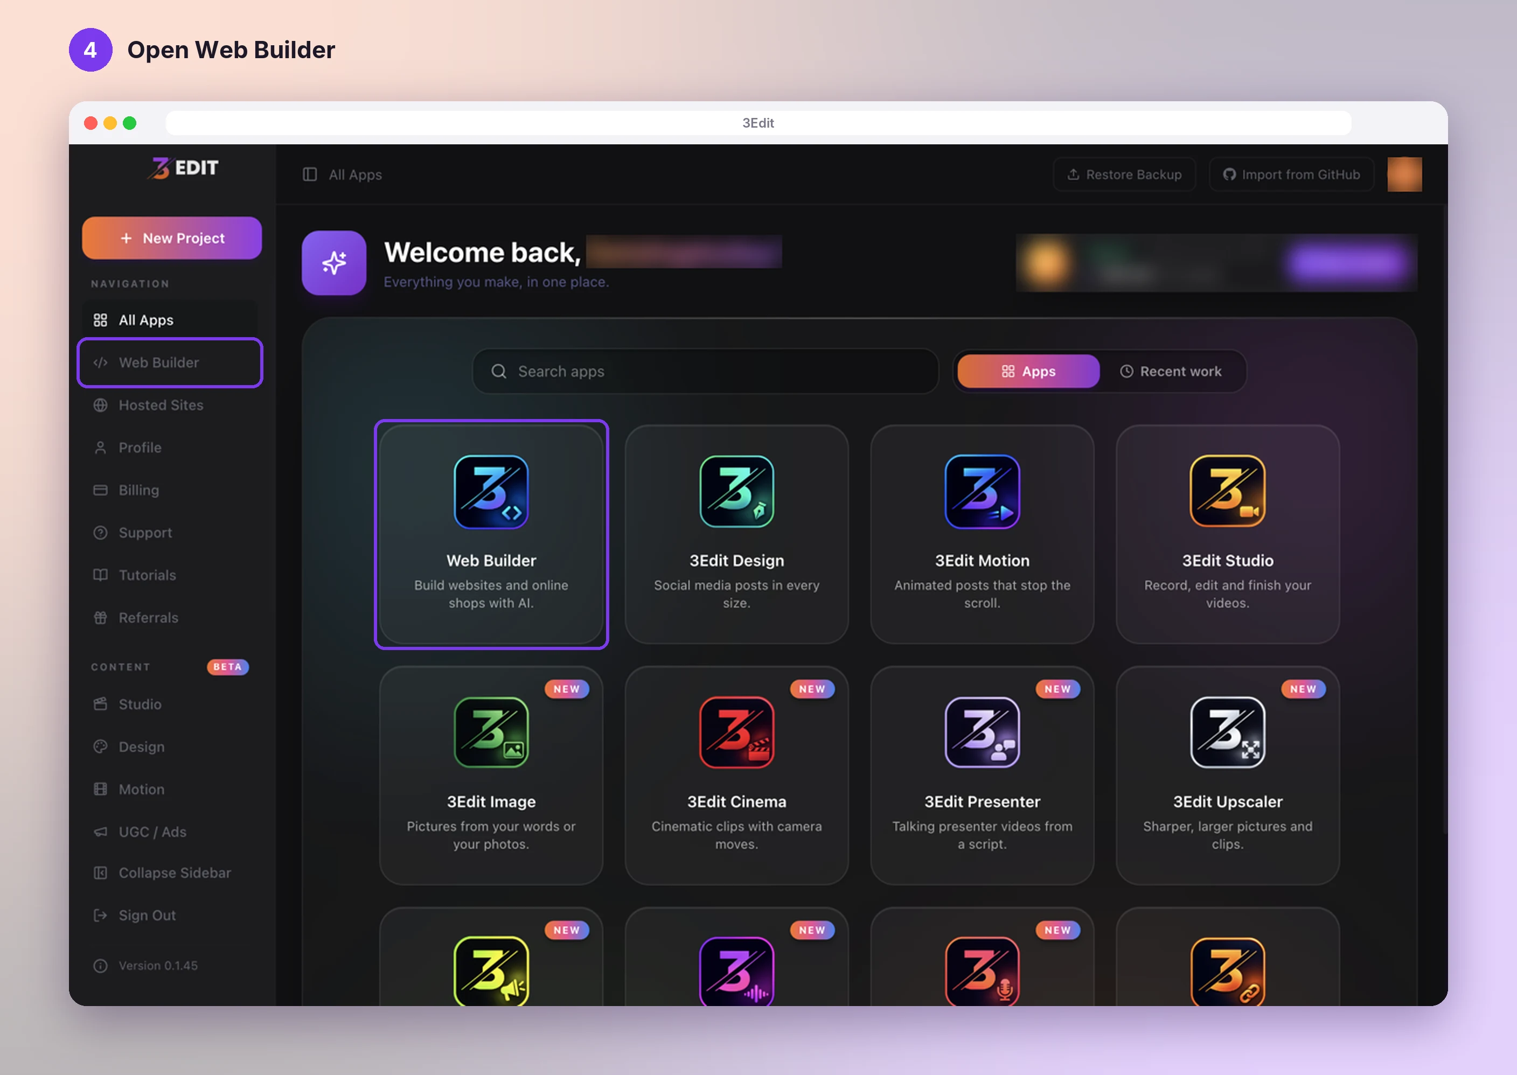Click Restore Backup button
1517x1075 pixels.
1124,174
